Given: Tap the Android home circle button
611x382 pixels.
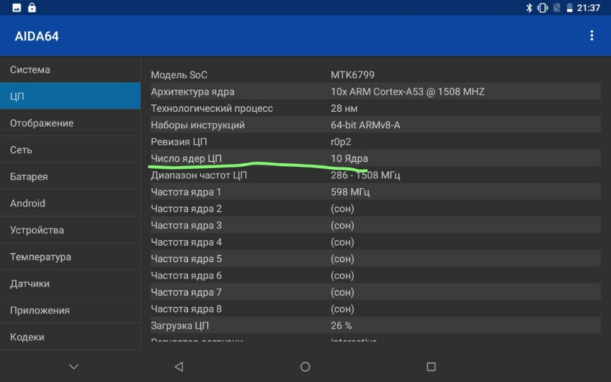Looking at the screenshot, I should 305,366.
